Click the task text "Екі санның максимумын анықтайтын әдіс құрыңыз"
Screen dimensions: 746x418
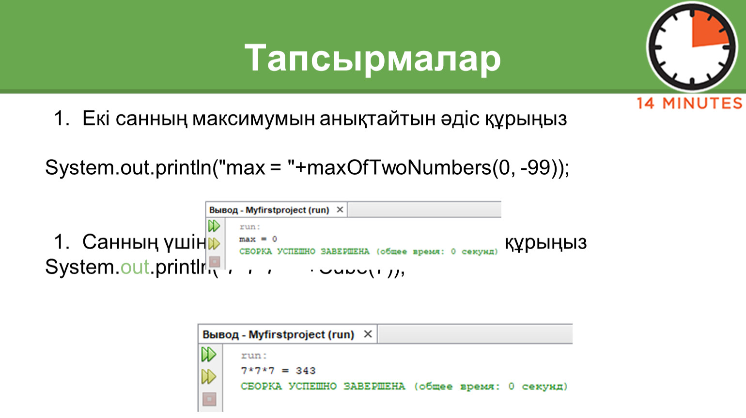coord(324,119)
